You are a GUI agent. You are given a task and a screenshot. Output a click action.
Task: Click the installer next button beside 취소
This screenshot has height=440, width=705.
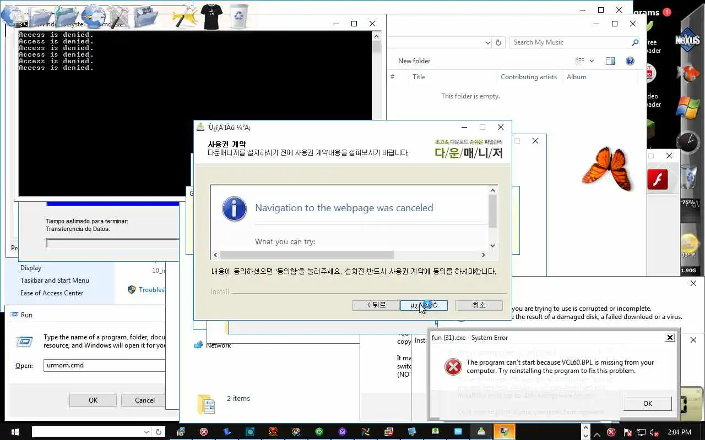(x=424, y=305)
